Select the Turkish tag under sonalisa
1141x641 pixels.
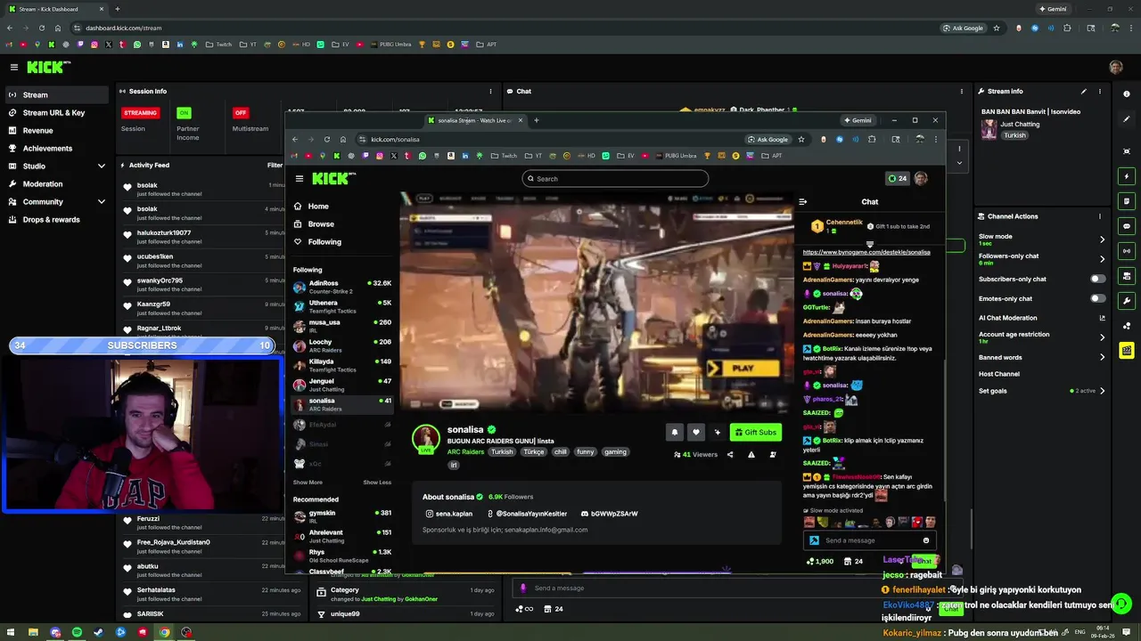pyautogui.click(x=502, y=451)
